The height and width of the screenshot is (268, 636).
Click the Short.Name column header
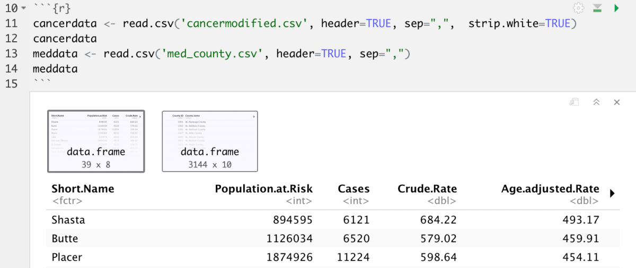(x=83, y=189)
